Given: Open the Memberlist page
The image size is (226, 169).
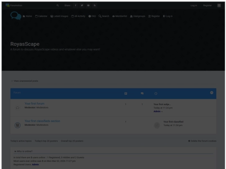Looking at the screenshot, I should point(120,16).
